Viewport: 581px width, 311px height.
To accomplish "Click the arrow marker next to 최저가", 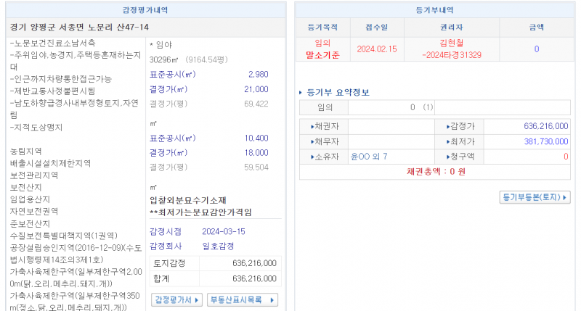I will pos(447,141).
